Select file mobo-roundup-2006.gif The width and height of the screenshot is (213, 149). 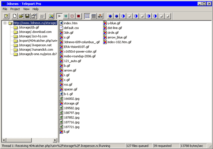click(x=80, y=57)
